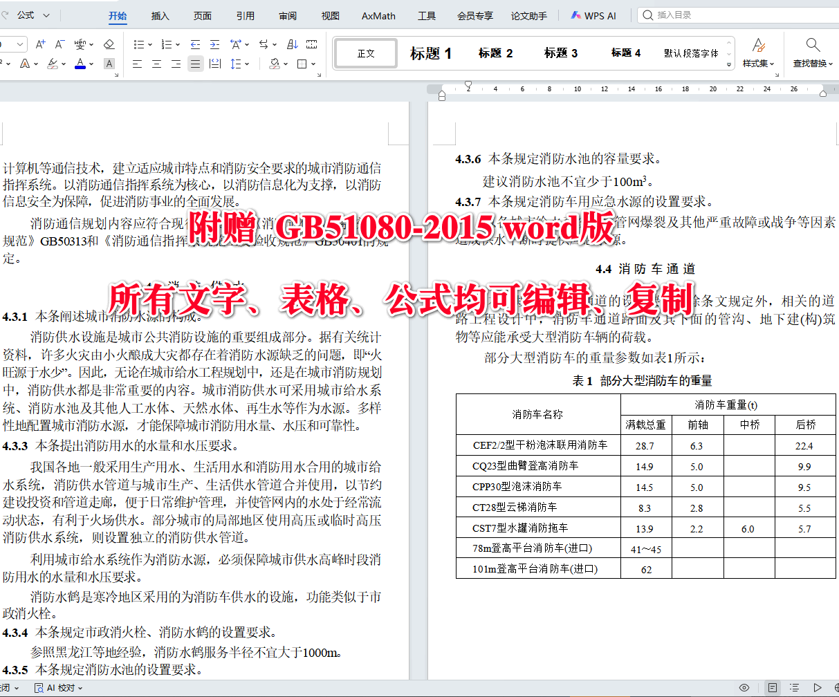Start the status bar play/presentation mode
This screenshot has height=697, width=839.
[818, 687]
